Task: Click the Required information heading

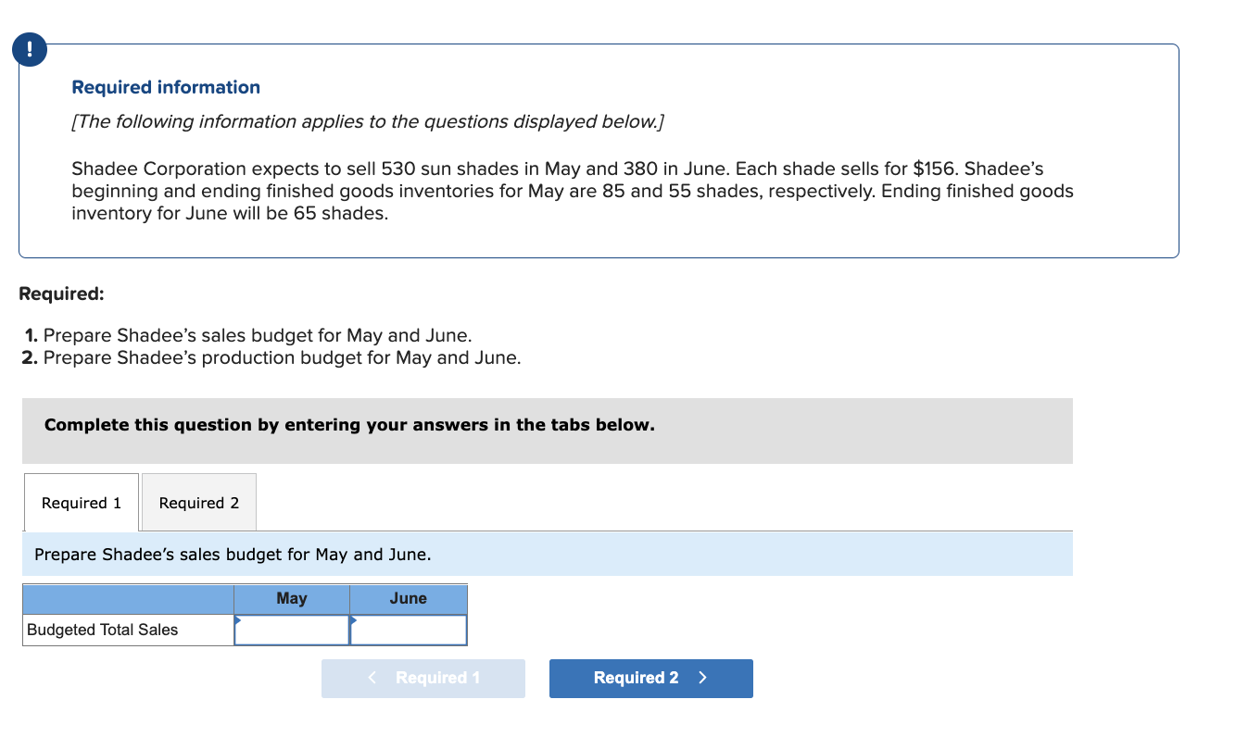Action: pos(165,87)
